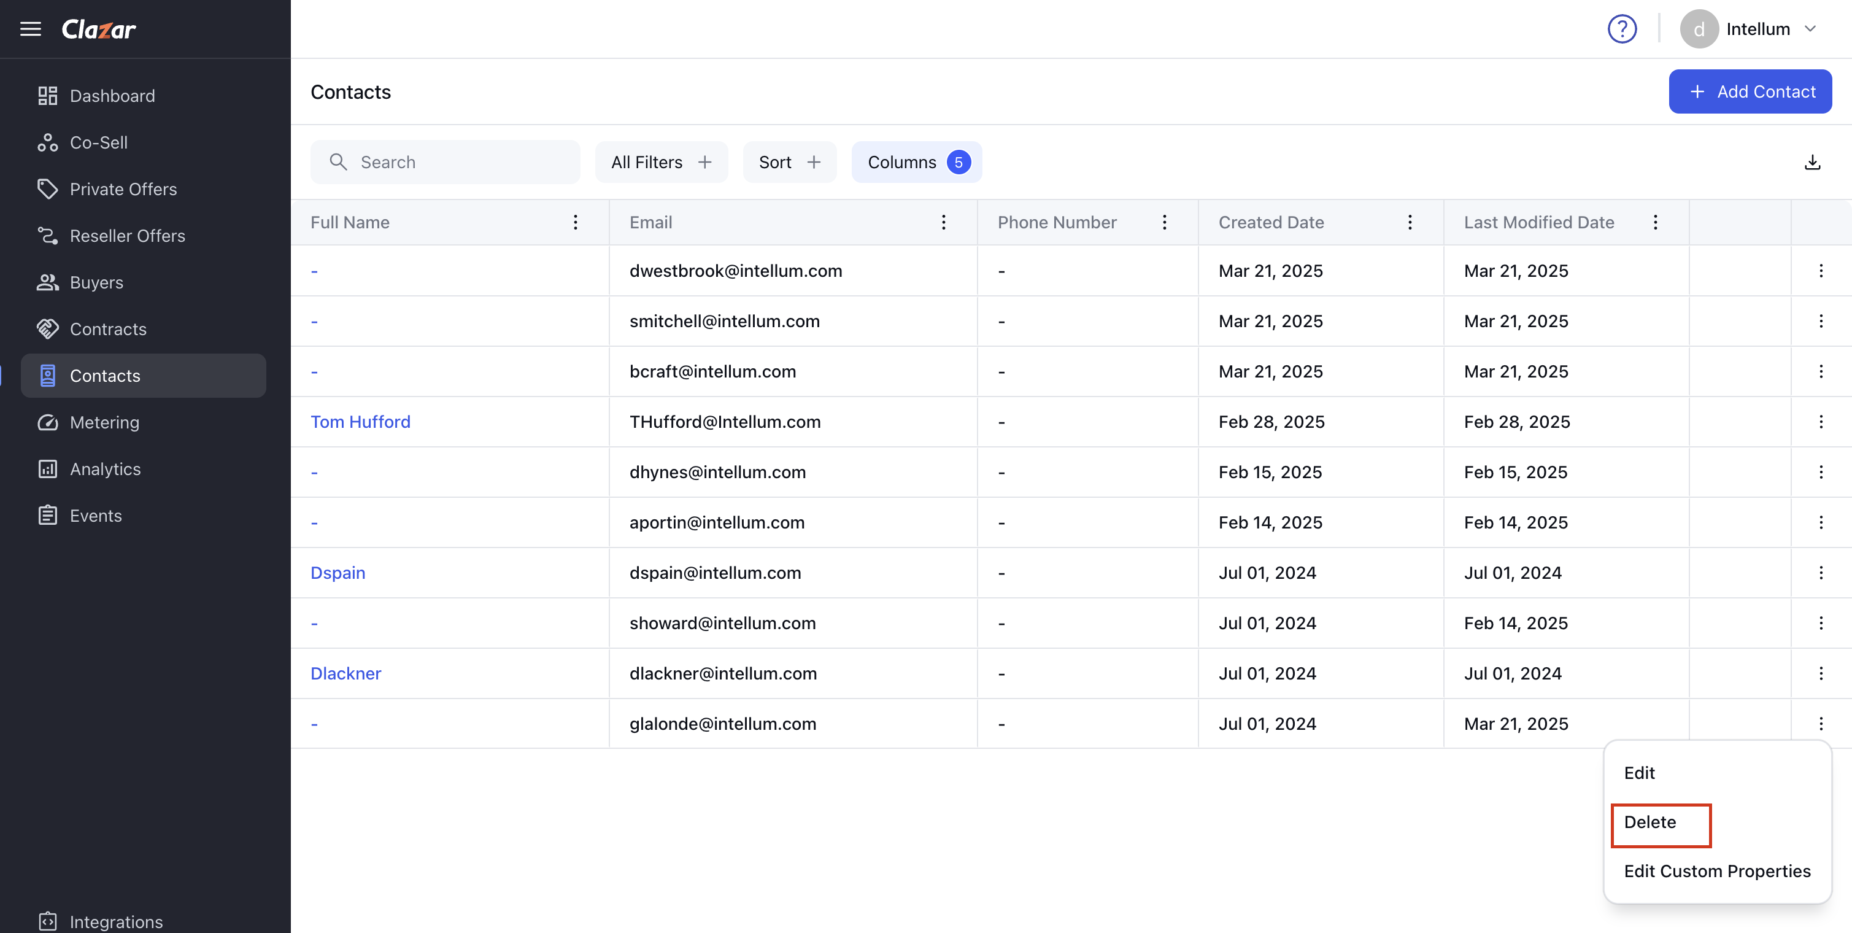The width and height of the screenshot is (1852, 933).
Task: Click the Feb 28, 2025 created date cell
Action: click(x=1271, y=422)
